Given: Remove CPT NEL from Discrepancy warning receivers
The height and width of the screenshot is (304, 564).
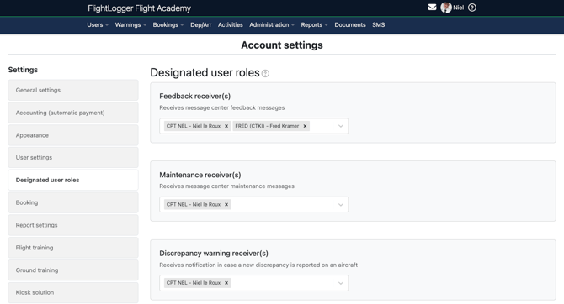Looking at the screenshot, I should [226, 283].
